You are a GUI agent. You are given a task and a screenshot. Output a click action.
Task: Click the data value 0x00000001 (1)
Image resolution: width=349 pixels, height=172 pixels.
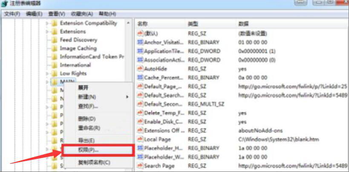(257, 51)
